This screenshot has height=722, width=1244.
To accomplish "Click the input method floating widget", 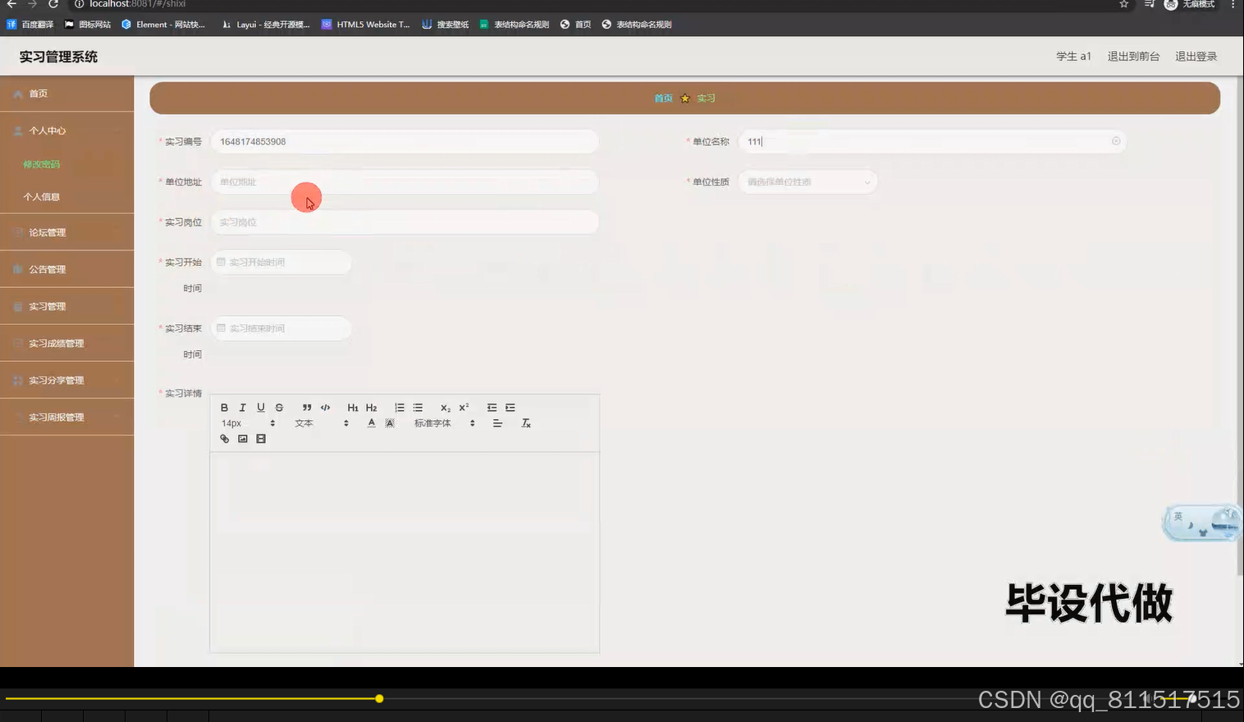I will 1201,523.
